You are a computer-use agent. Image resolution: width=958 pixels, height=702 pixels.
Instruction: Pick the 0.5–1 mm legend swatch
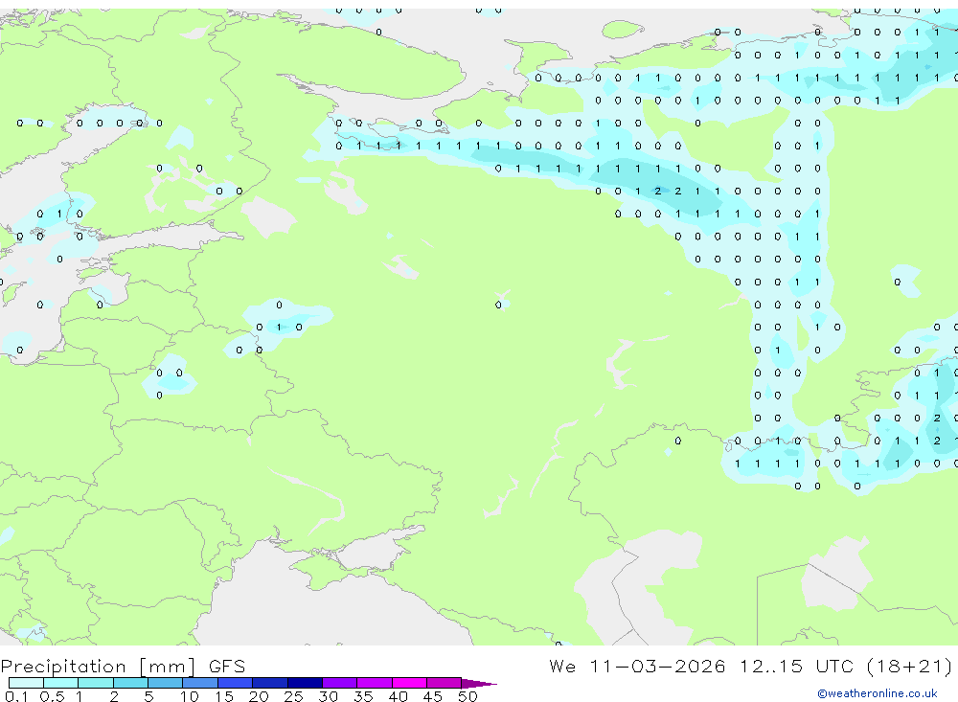[x=60, y=683]
